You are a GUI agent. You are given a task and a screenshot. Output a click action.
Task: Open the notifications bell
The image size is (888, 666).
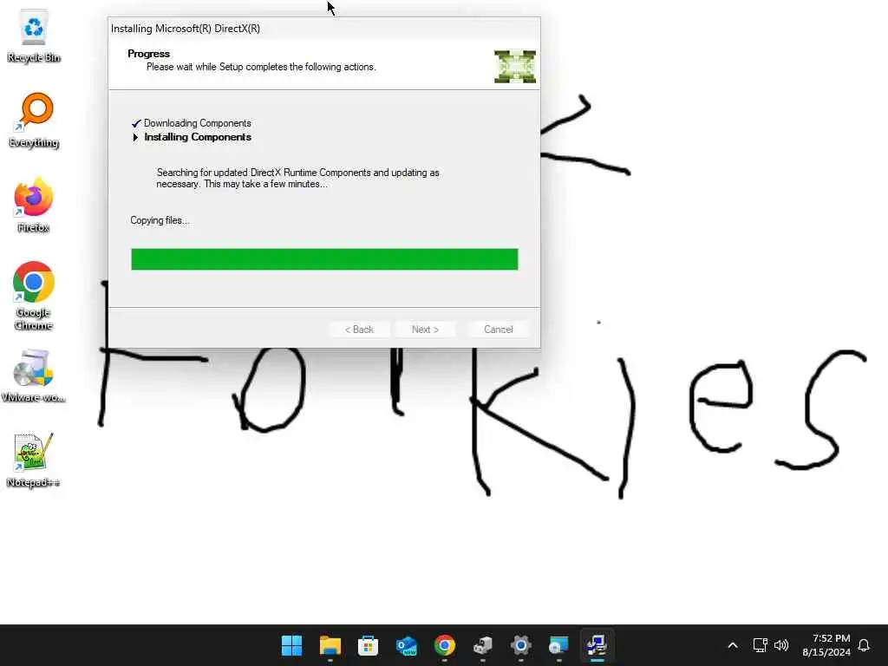[x=864, y=645]
